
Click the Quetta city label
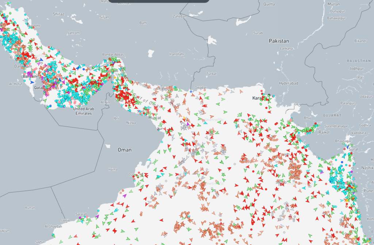[269, 4]
